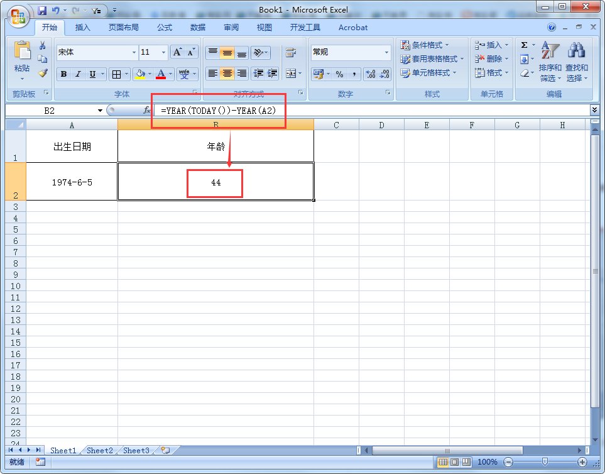Open the font size dropdown
The width and height of the screenshot is (605, 474).
tap(164, 53)
